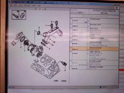
Task: Click the Housing Seal row
Action: click(x=94, y=26)
